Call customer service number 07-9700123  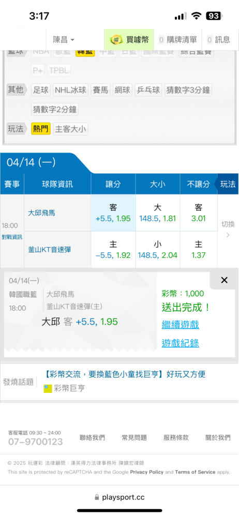35,442
